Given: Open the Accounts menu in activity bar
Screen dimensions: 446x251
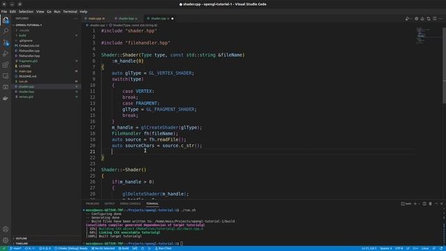Looking at the screenshot, I should tap(6, 229).
